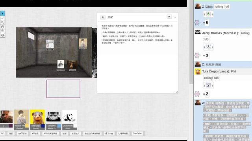This screenshot has height=141, width=252.
Task: Click the macro button right after CC
Action: [x=11, y=134]
